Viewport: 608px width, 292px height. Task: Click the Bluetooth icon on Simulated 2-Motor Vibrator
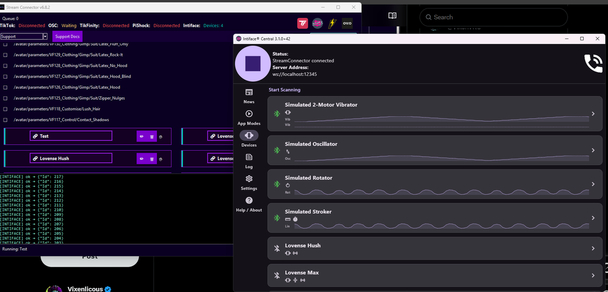pos(277,114)
